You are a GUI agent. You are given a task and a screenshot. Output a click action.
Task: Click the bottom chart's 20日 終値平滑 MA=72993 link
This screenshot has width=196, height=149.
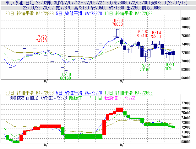(30, 93)
